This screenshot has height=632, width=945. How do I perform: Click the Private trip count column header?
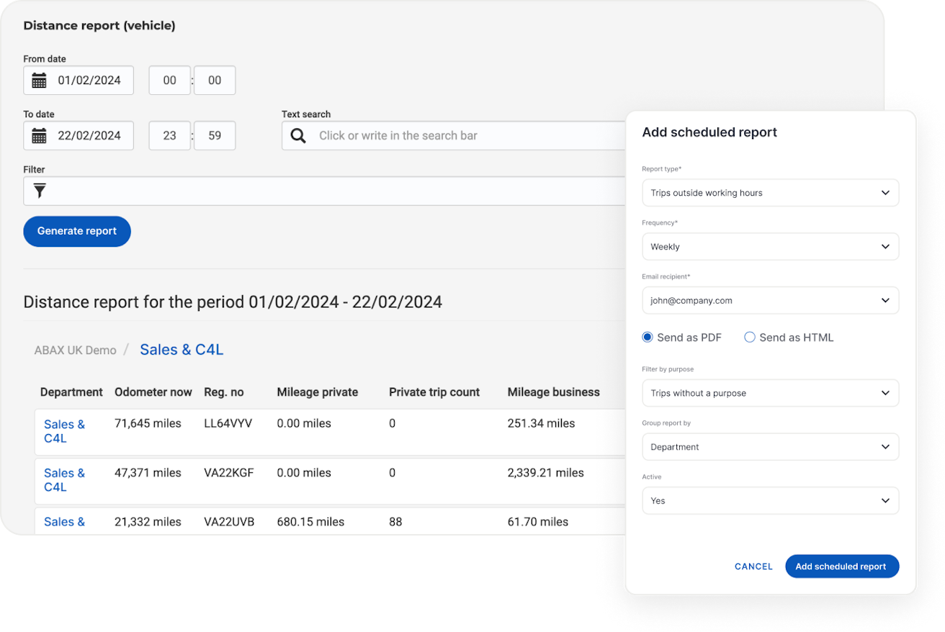pyautogui.click(x=434, y=392)
